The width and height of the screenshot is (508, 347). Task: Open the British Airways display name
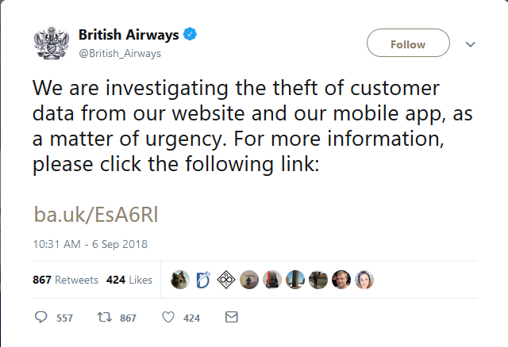(x=129, y=35)
